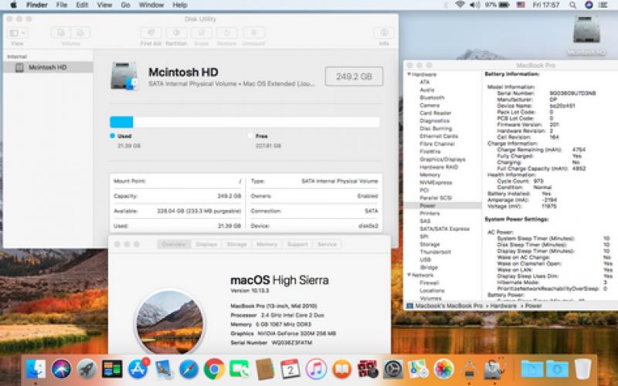The height and width of the screenshot is (386, 618).
Task: Open Photo Booth from the Dock
Action: [x=368, y=369]
